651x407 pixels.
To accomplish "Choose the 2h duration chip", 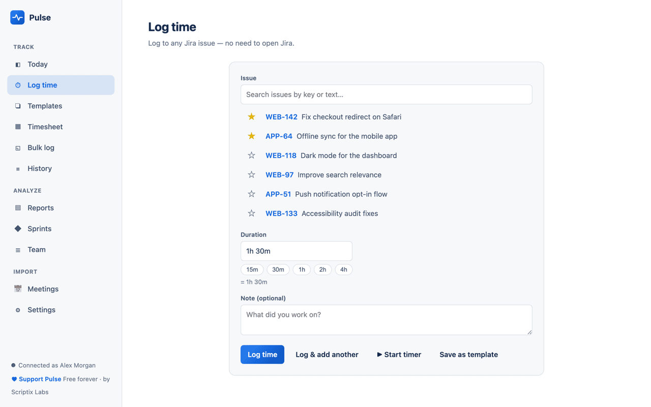I will coord(323,270).
